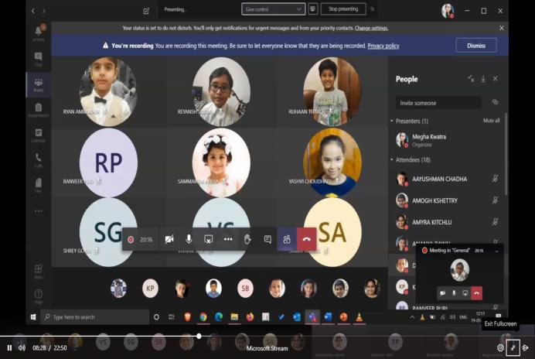Screen dimensions: 535x359
Task: Click the Exit Fullscreen icon
Action: tap(513, 347)
